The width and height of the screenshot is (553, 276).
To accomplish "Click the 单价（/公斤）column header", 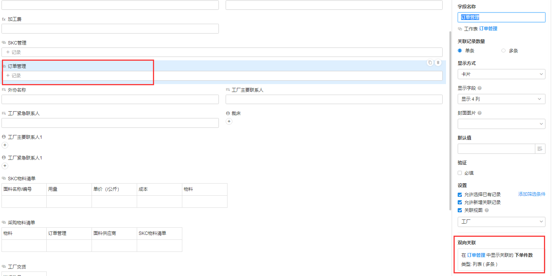I will [115, 189].
